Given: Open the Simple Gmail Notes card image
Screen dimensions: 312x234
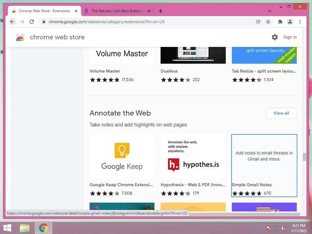Looking at the screenshot, I should pos(264,156).
